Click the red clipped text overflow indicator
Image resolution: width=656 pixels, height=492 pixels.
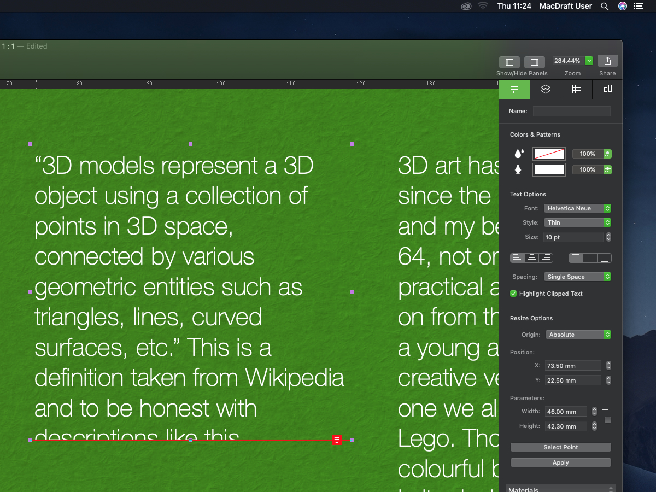point(337,440)
